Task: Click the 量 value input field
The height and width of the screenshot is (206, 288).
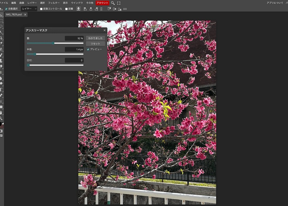Action: tap(74, 38)
